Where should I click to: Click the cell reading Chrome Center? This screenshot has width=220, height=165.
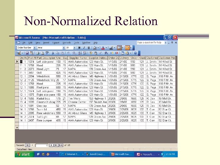pos(78,102)
